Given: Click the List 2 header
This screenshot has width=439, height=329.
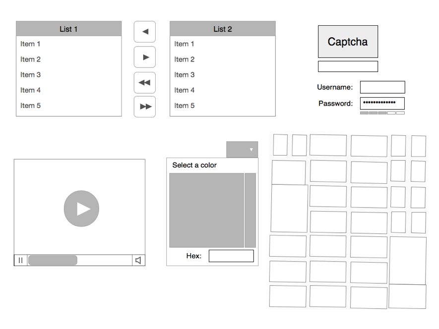Looking at the screenshot, I should click(x=223, y=29).
